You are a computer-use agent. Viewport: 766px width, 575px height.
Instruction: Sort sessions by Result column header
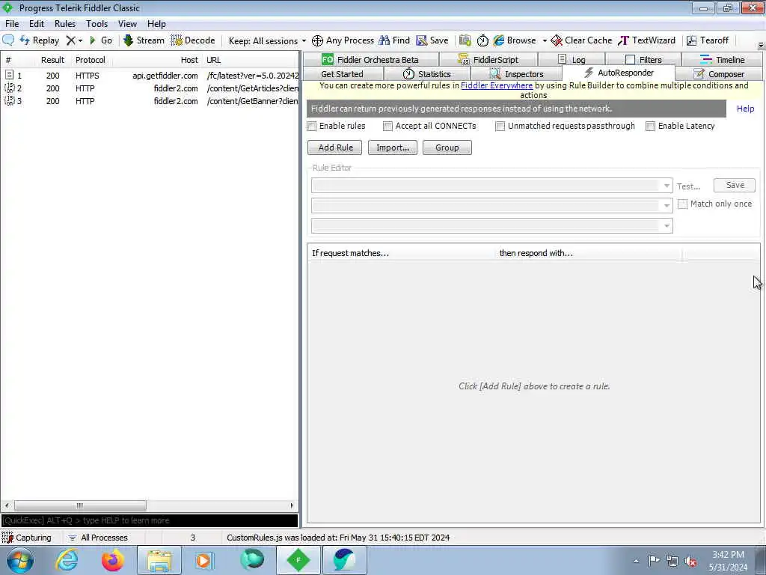[x=52, y=60]
